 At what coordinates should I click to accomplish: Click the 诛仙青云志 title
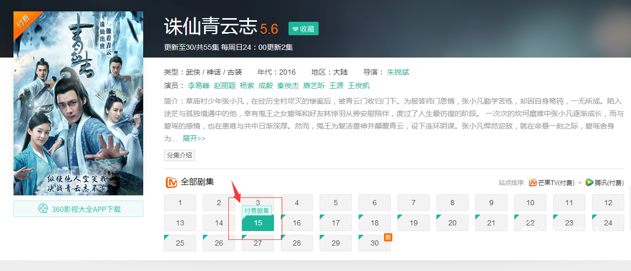(x=211, y=26)
